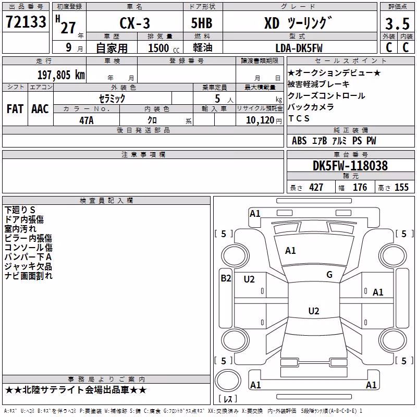Click inspector note 下廻りS
The width and height of the screenshot is (417, 417).
click(20, 210)
